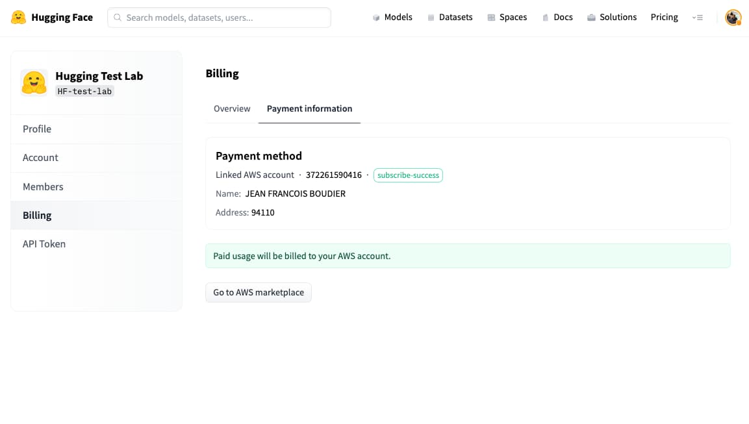Screen dimensions: 749x424
Task: Go to Spaces in the navigation bar
Action: pyautogui.click(x=507, y=18)
